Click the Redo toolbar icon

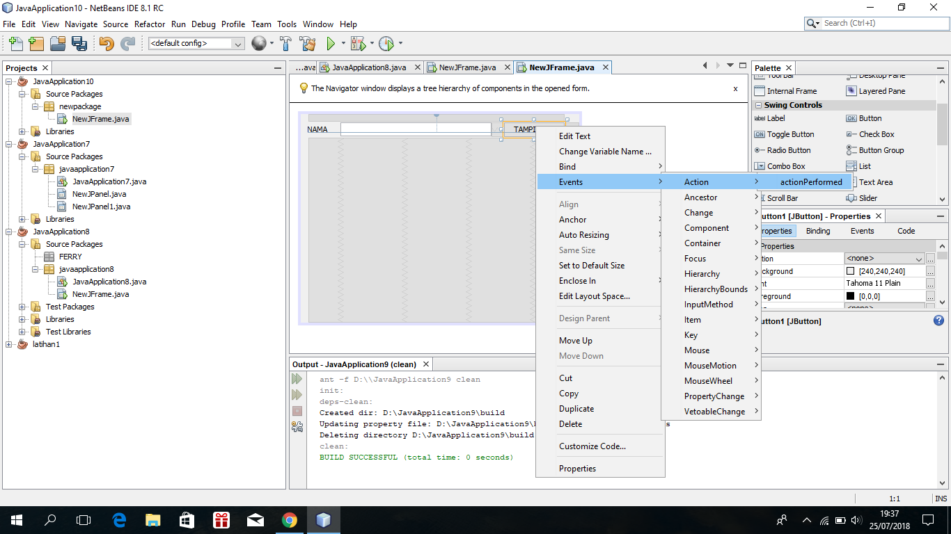click(127, 44)
